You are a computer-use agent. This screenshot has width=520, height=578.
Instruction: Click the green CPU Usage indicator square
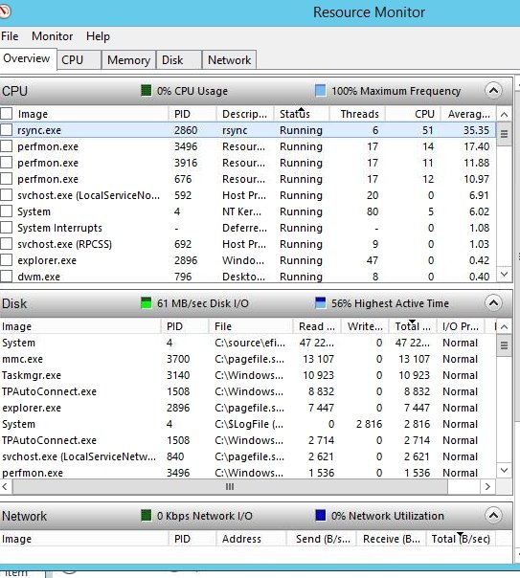pos(147,90)
